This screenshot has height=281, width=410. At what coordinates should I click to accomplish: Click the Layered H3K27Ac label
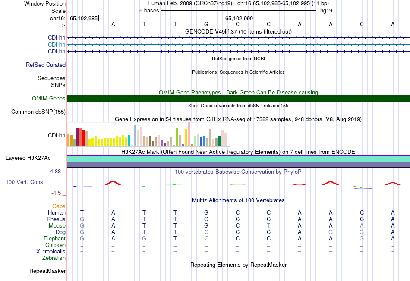(28, 158)
